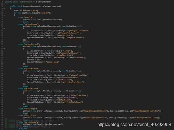174x130 pixels.
Task: Click the case "config": label
Action: coord(26,17)
